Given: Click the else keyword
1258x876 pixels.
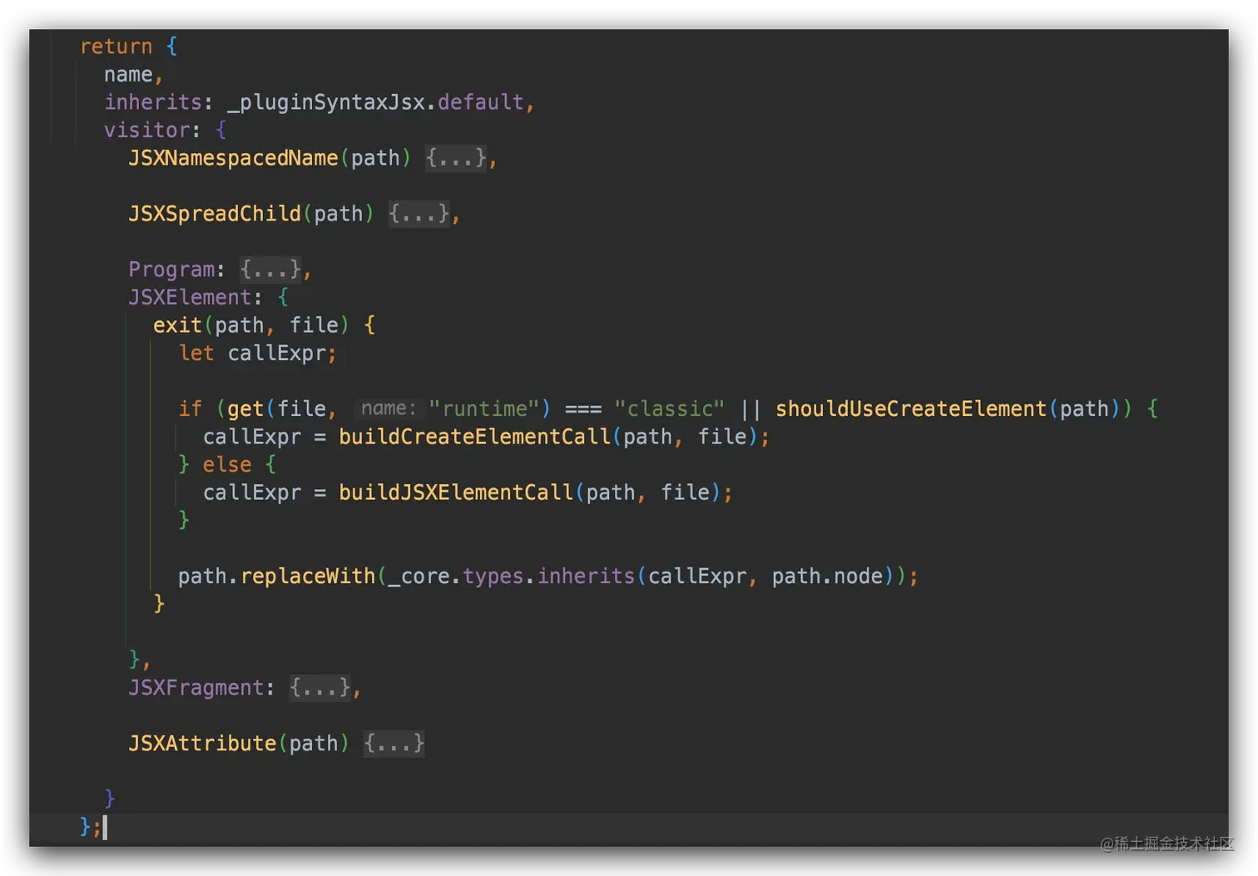Looking at the screenshot, I should [x=227, y=464].
